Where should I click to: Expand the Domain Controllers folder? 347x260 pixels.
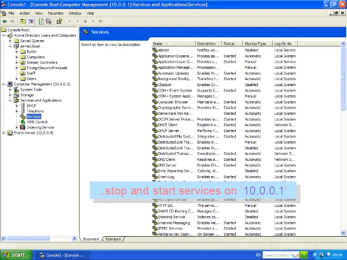17,62
